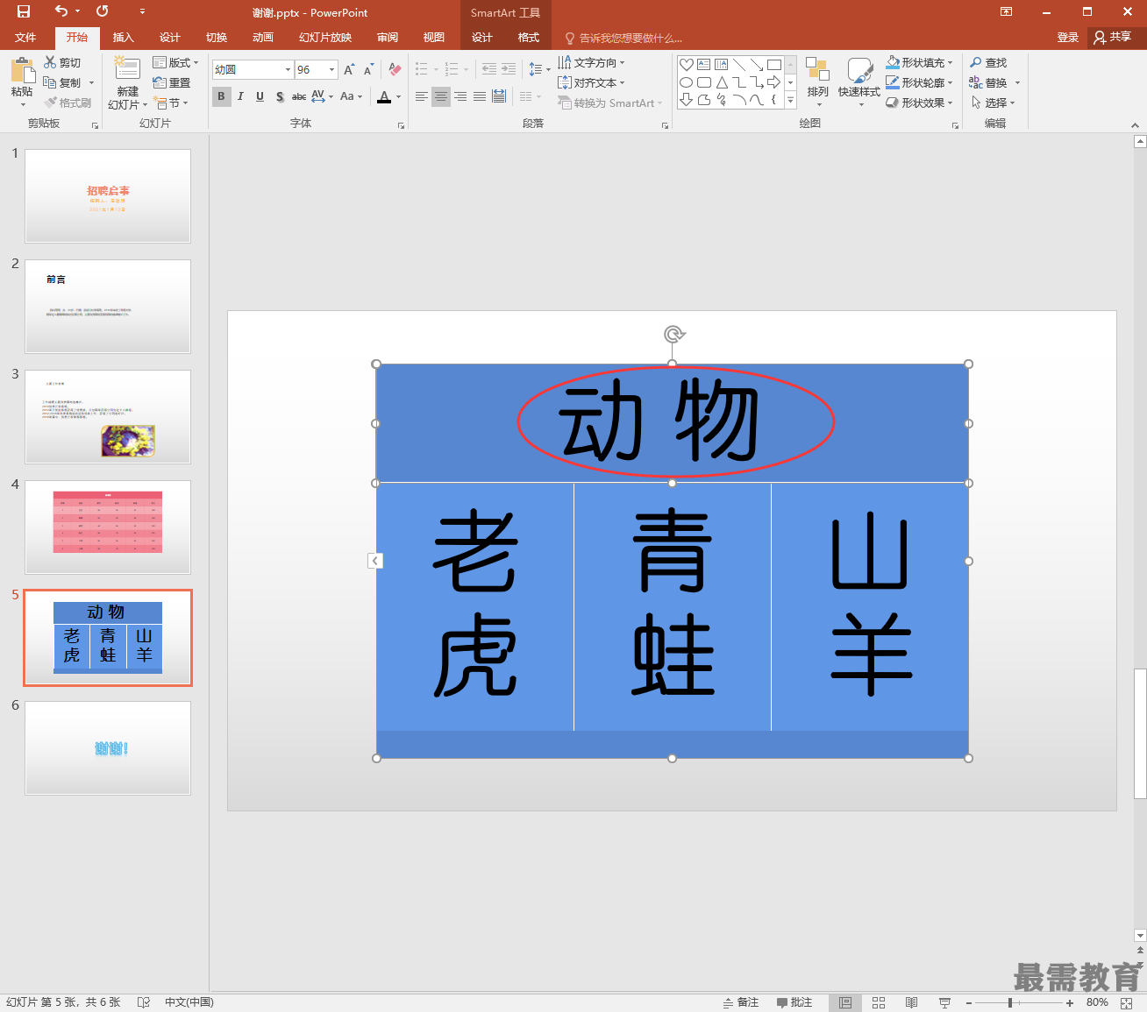Click the Arrange (排列) icon
Viewport: 1147px width, 1012px height.
pyautogui.click(x=817, y=70)
